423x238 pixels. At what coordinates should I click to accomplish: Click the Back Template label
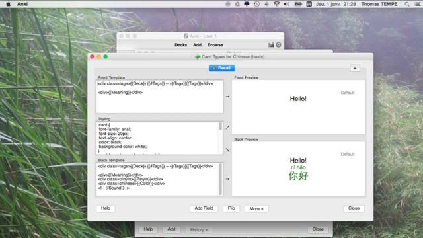coord(111,160)
